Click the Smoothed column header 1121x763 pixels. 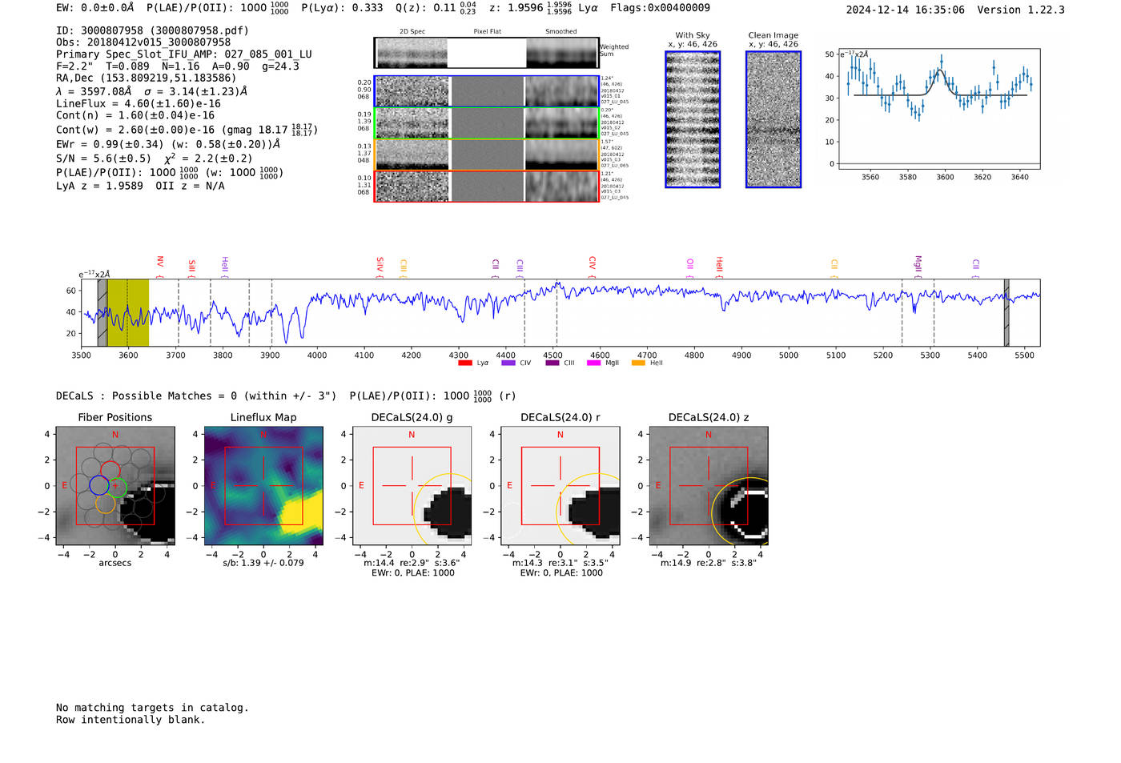tap(560, 32)
